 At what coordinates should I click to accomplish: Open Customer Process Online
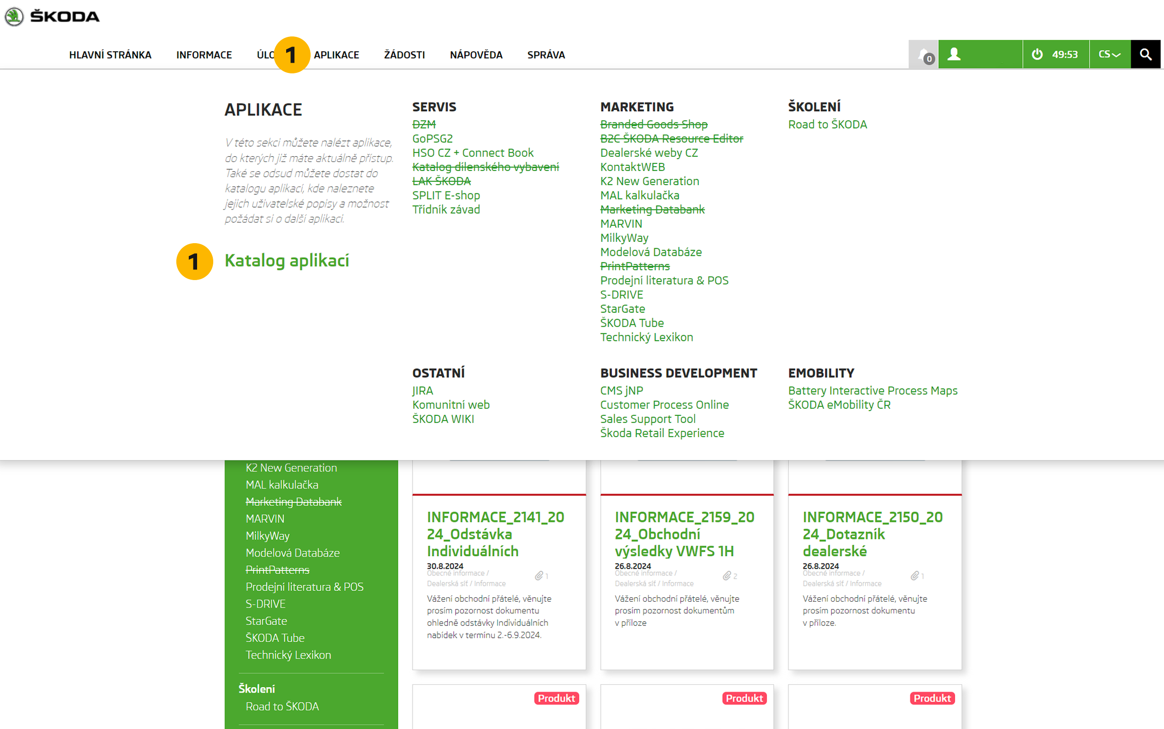[x=665, y=405]
